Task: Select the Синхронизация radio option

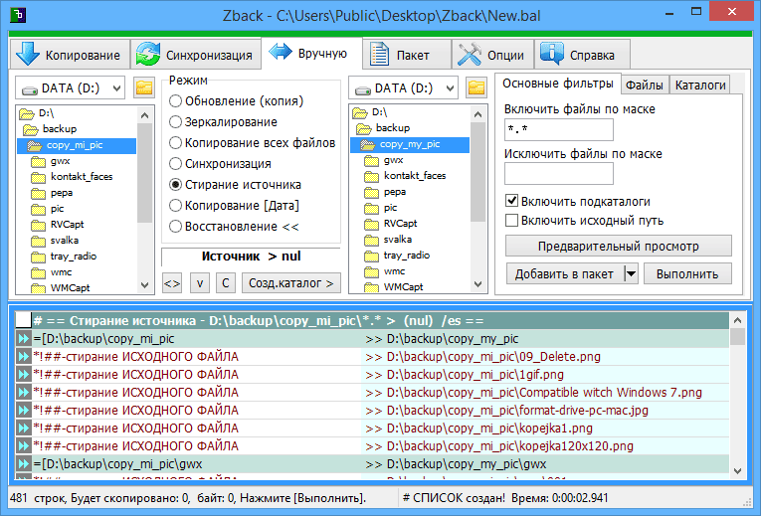Action: (x=220, y=163)
